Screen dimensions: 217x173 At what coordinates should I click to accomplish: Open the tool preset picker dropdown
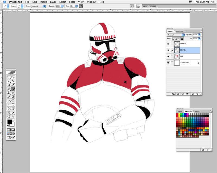(8, 6)
